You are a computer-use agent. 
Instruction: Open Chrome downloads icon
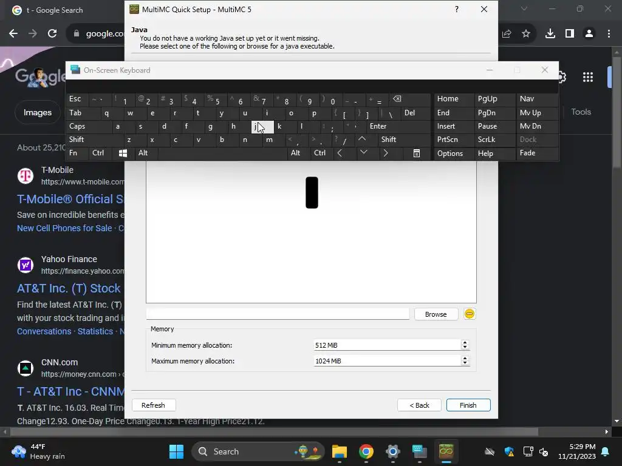pyautogui.click(x=550, y=34)
